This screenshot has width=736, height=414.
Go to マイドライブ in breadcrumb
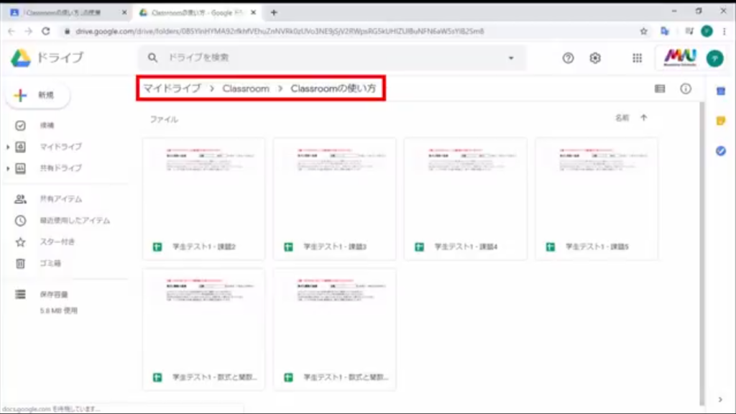(172, 88)
